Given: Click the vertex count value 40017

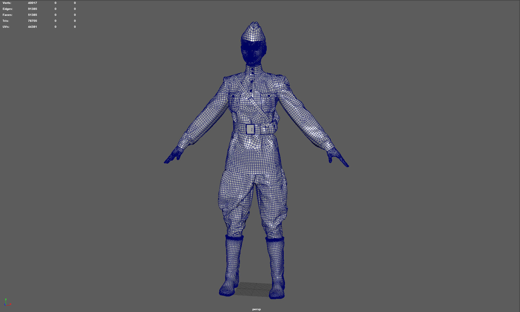Looking at the screenshot, I should 33,3.
